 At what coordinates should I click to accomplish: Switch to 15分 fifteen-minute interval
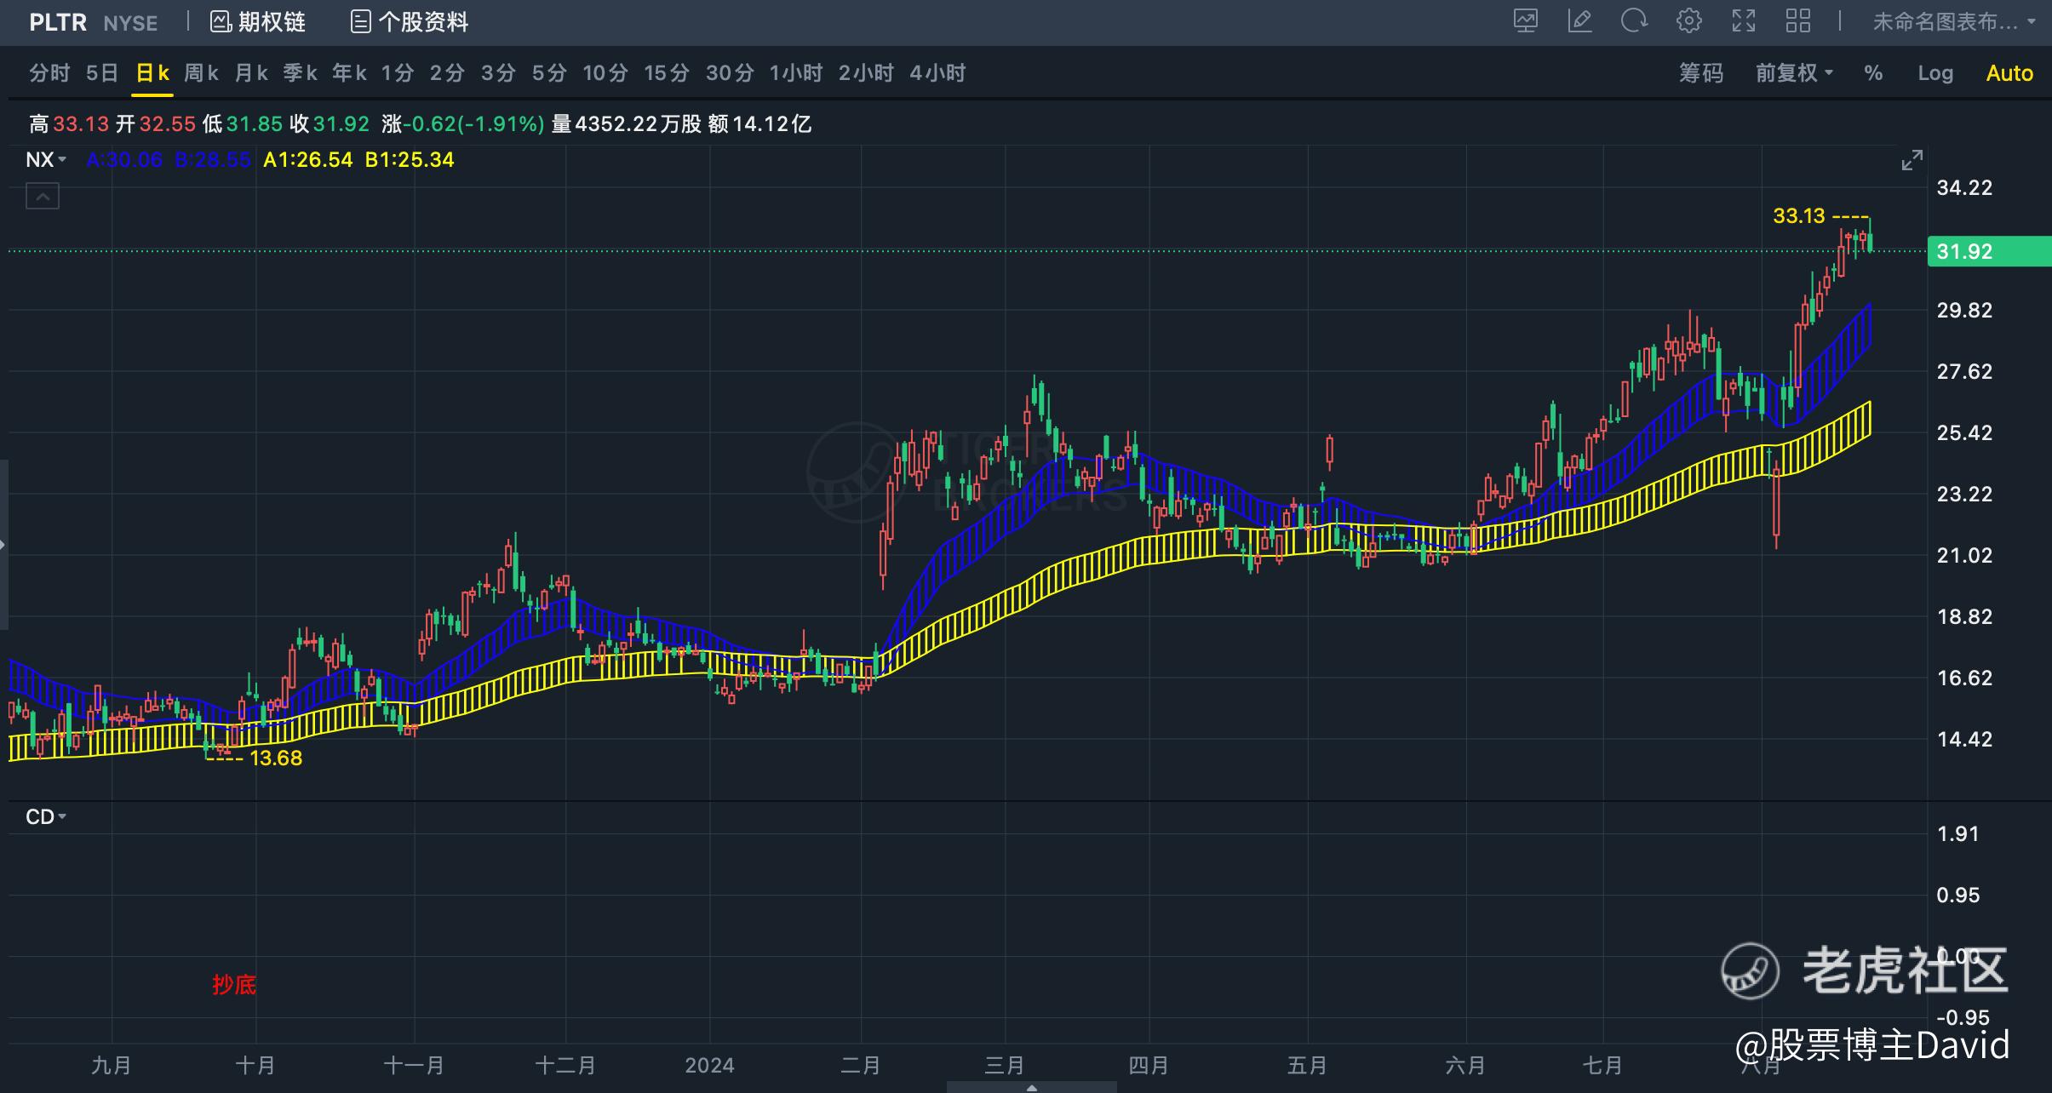pyautogui.click(x=667, y=73)
